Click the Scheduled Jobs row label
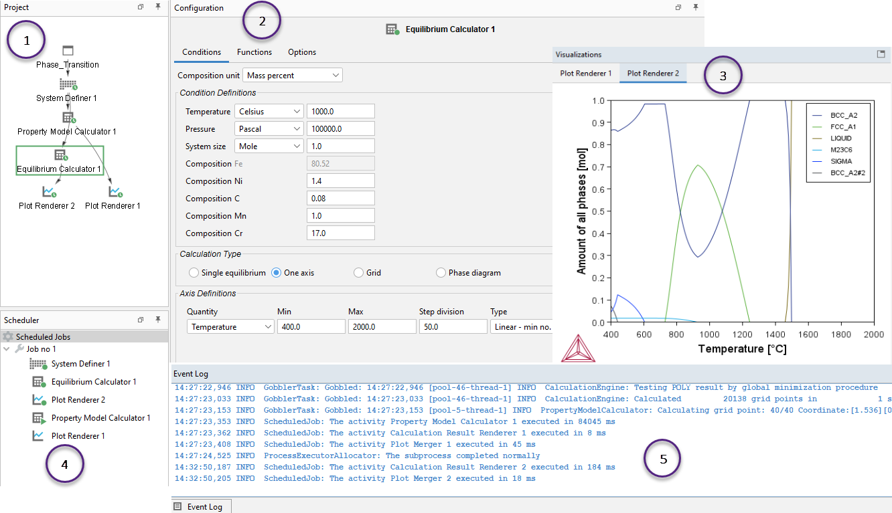 click(43, 336)
